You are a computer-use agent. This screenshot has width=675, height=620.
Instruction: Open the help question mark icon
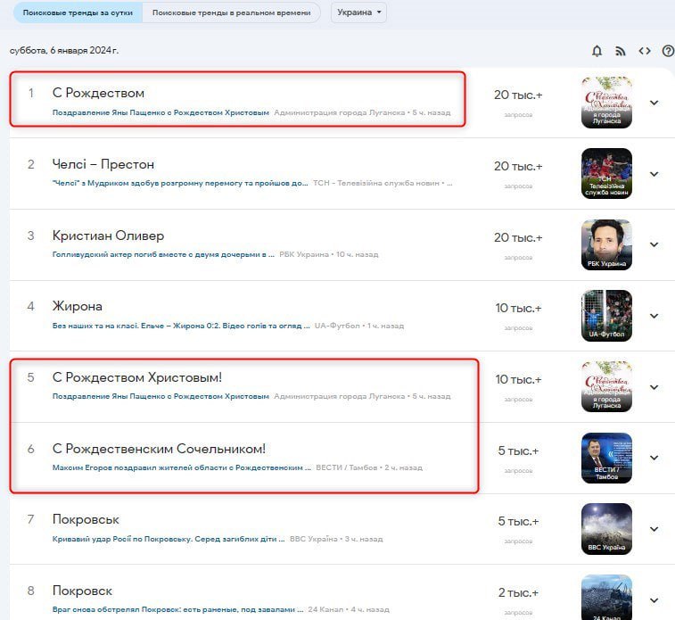668,51
